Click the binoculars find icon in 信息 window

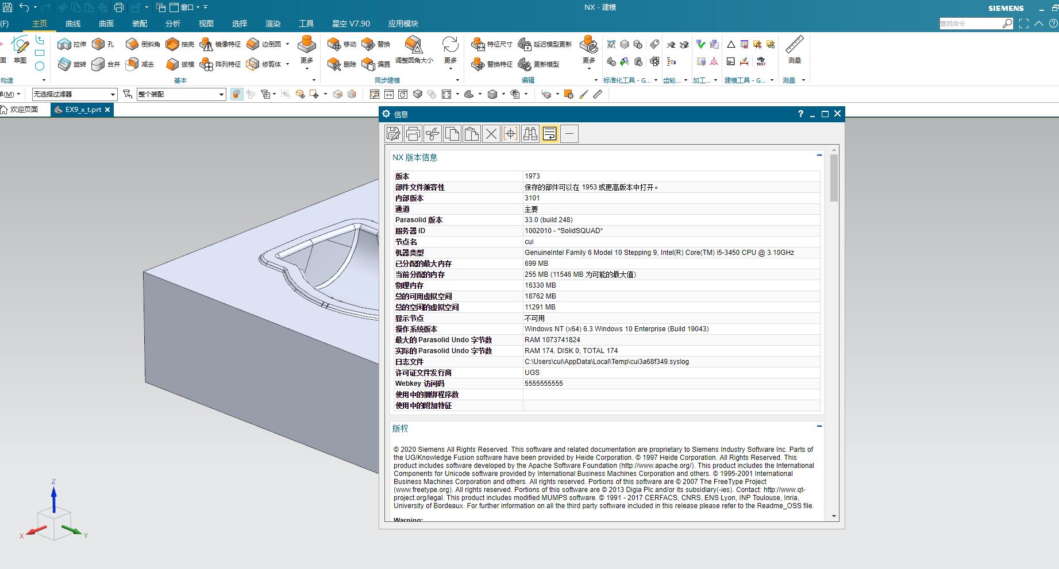(530, 134)
